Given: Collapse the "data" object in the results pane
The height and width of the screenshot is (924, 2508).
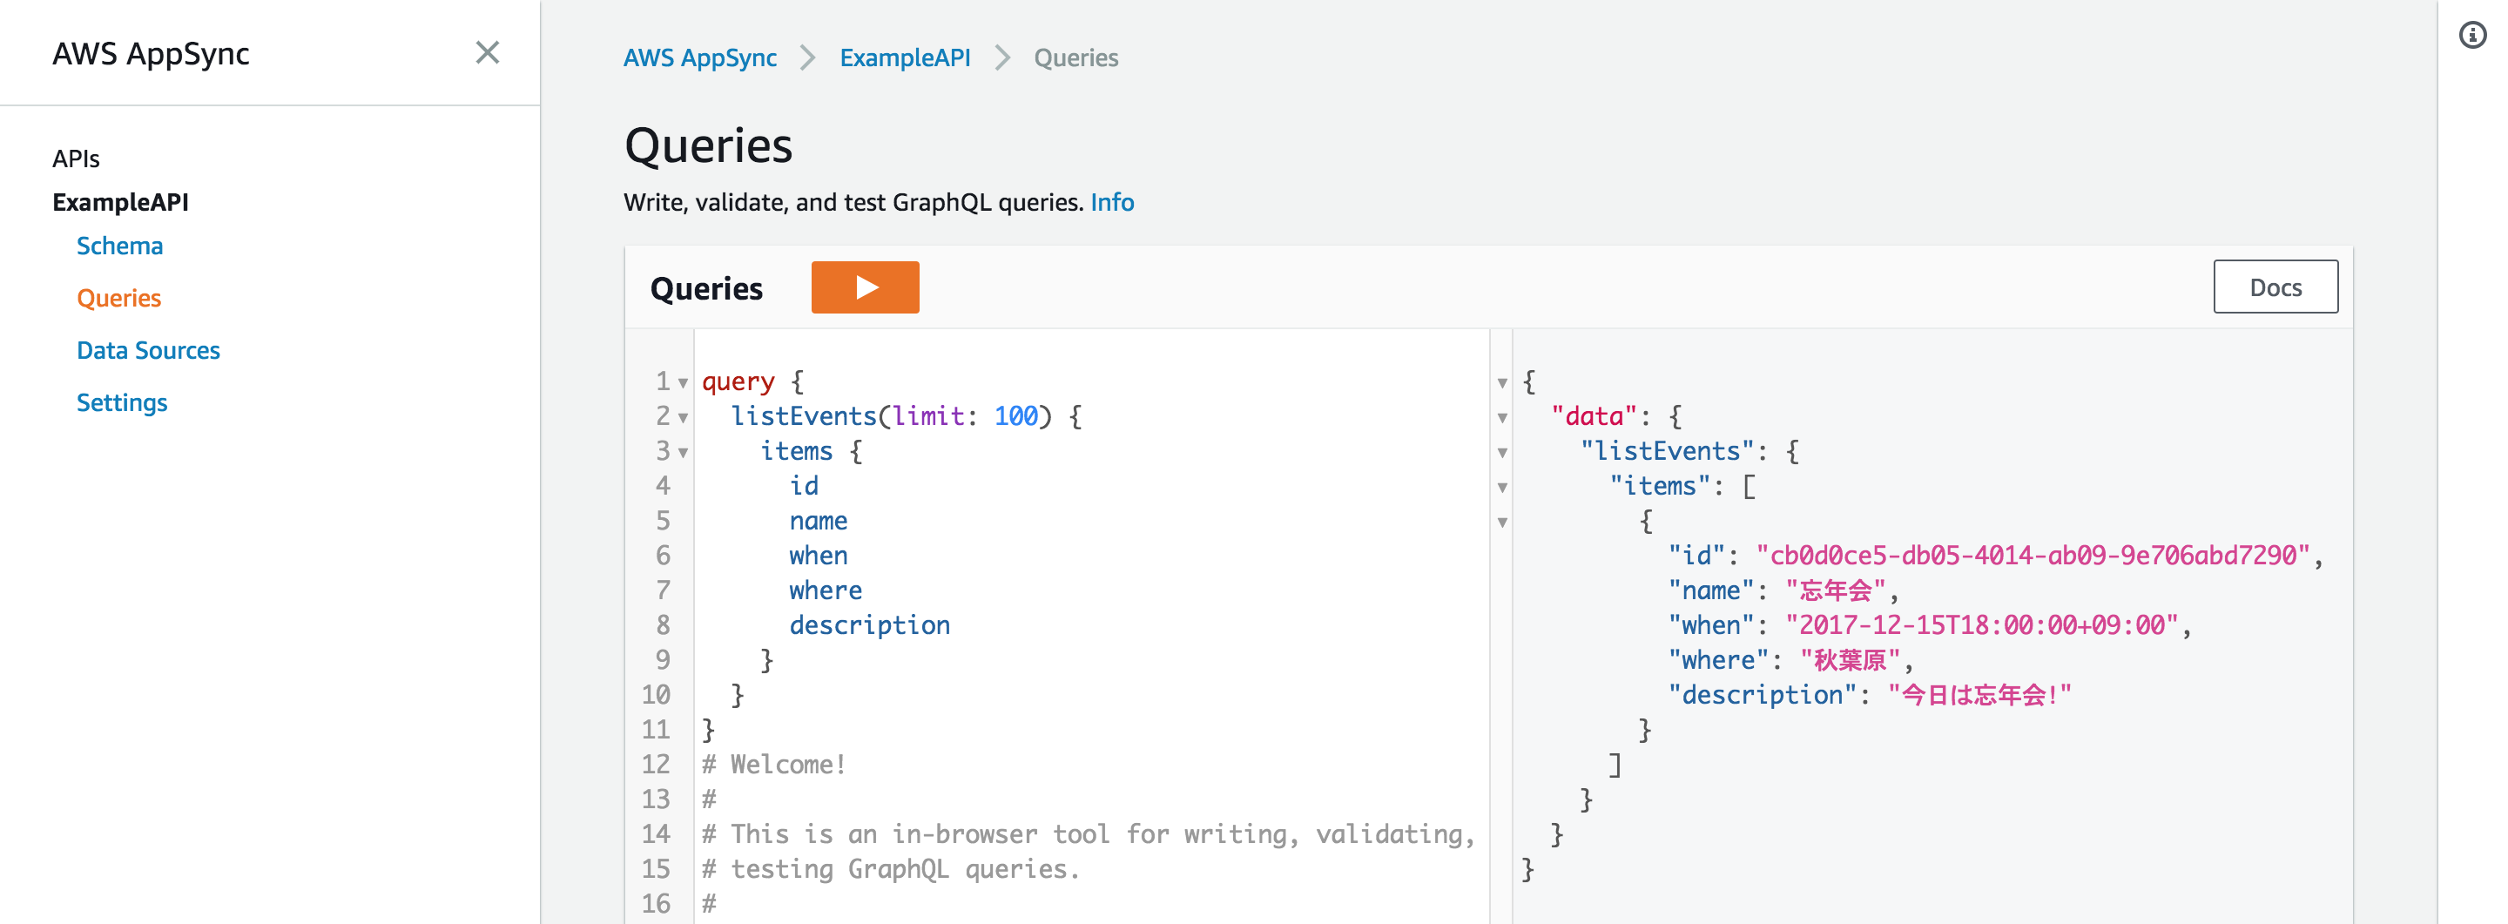Looking at the screenshot, I should pos(1503,419).
